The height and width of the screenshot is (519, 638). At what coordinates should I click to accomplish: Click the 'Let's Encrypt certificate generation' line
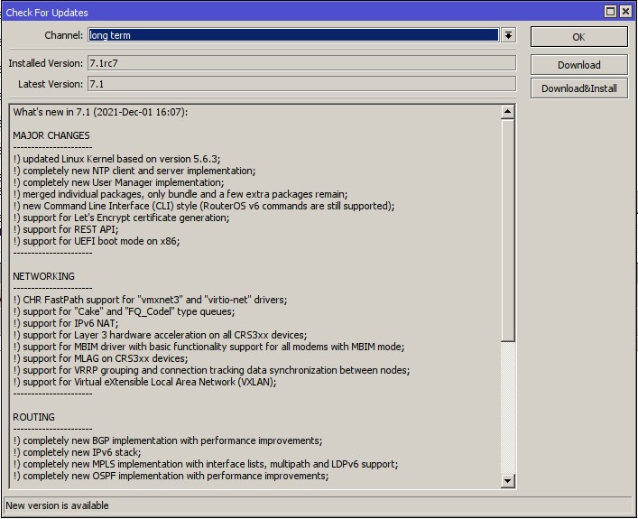pos(121,218)
